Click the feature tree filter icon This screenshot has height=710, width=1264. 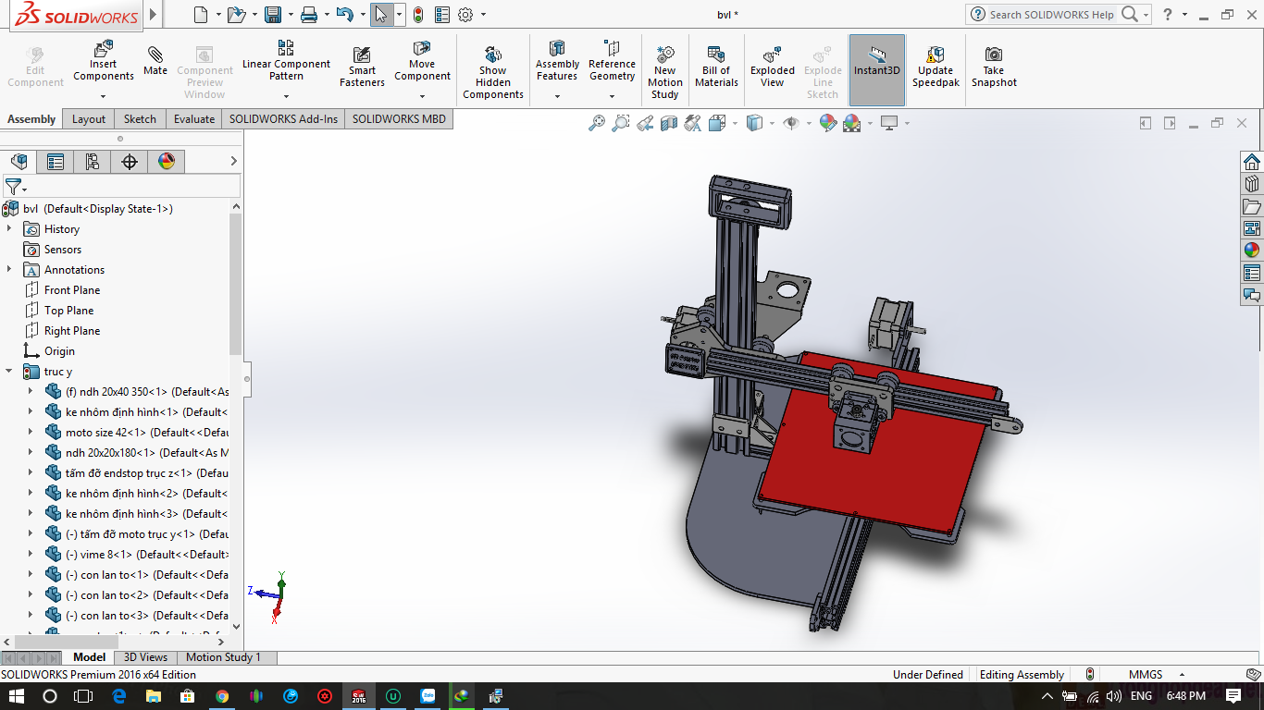[x=13, y=188]
